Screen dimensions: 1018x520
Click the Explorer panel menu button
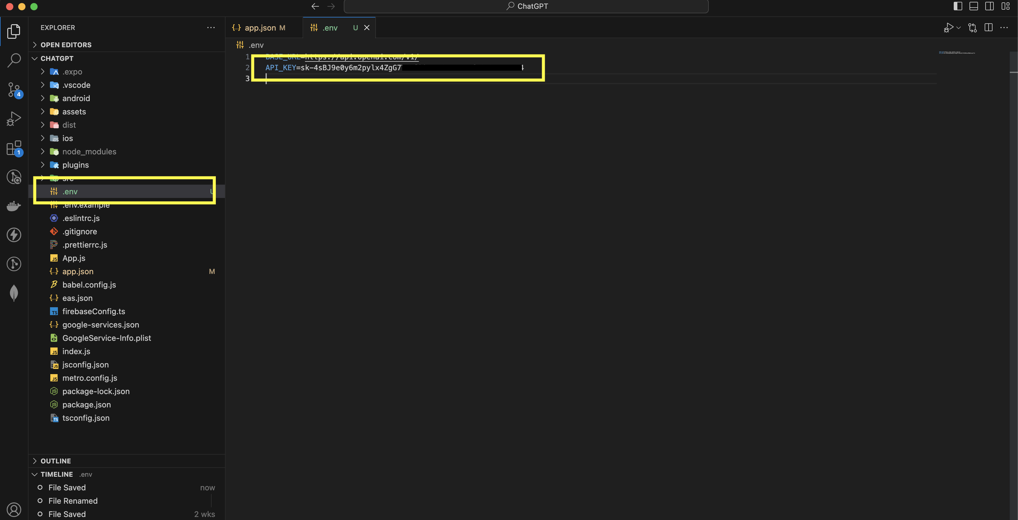tap(211, 28)
